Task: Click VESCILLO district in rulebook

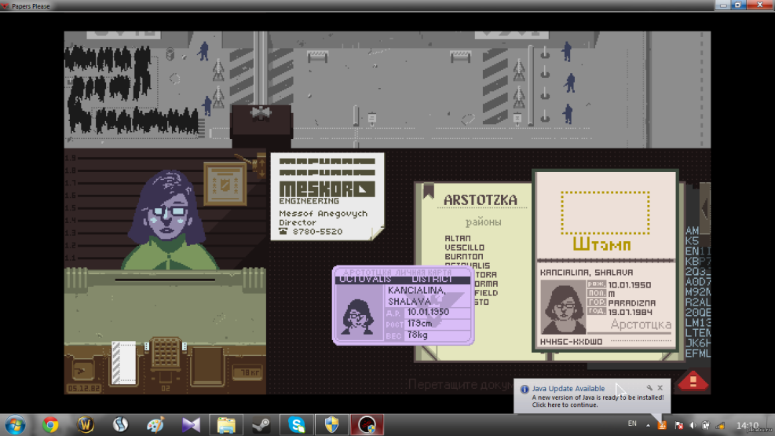Action: tap(465, 247)
